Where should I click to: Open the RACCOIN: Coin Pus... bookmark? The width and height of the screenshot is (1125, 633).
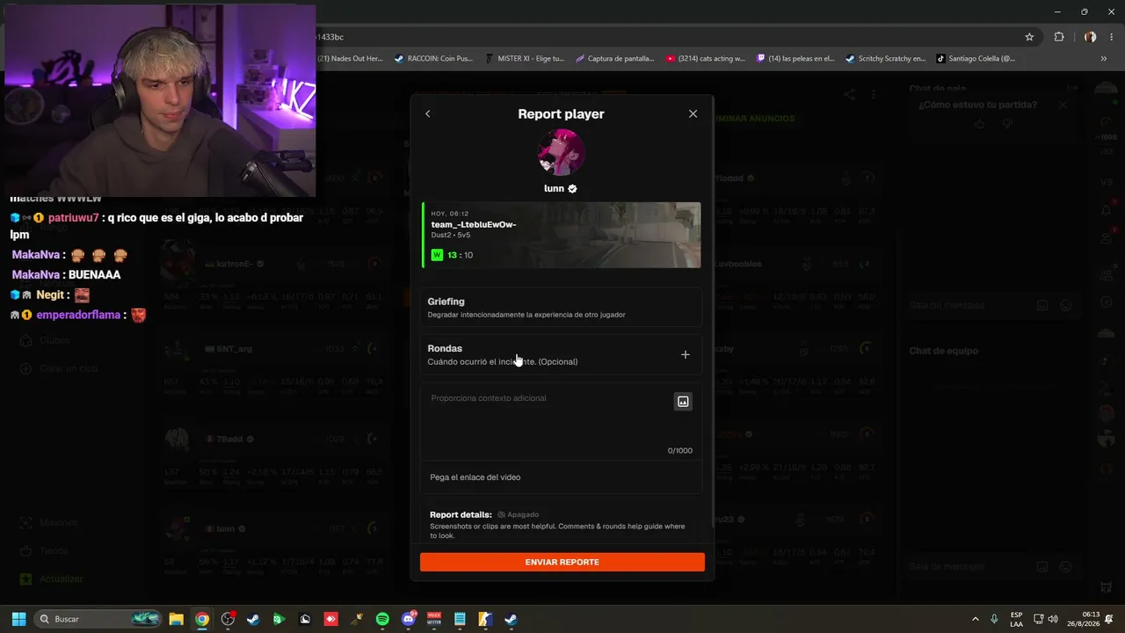click(x=433, y=59)
